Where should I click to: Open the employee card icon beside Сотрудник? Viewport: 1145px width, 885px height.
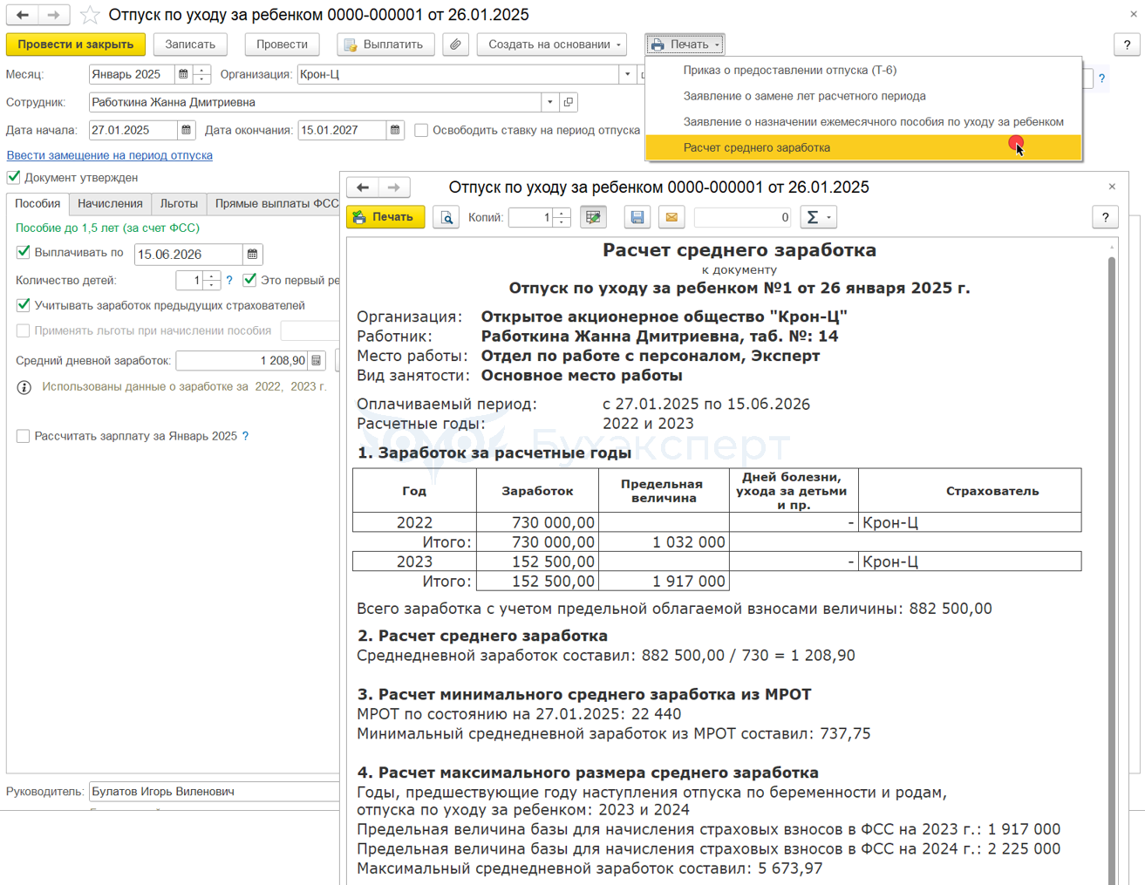click(x=569, y=102)
